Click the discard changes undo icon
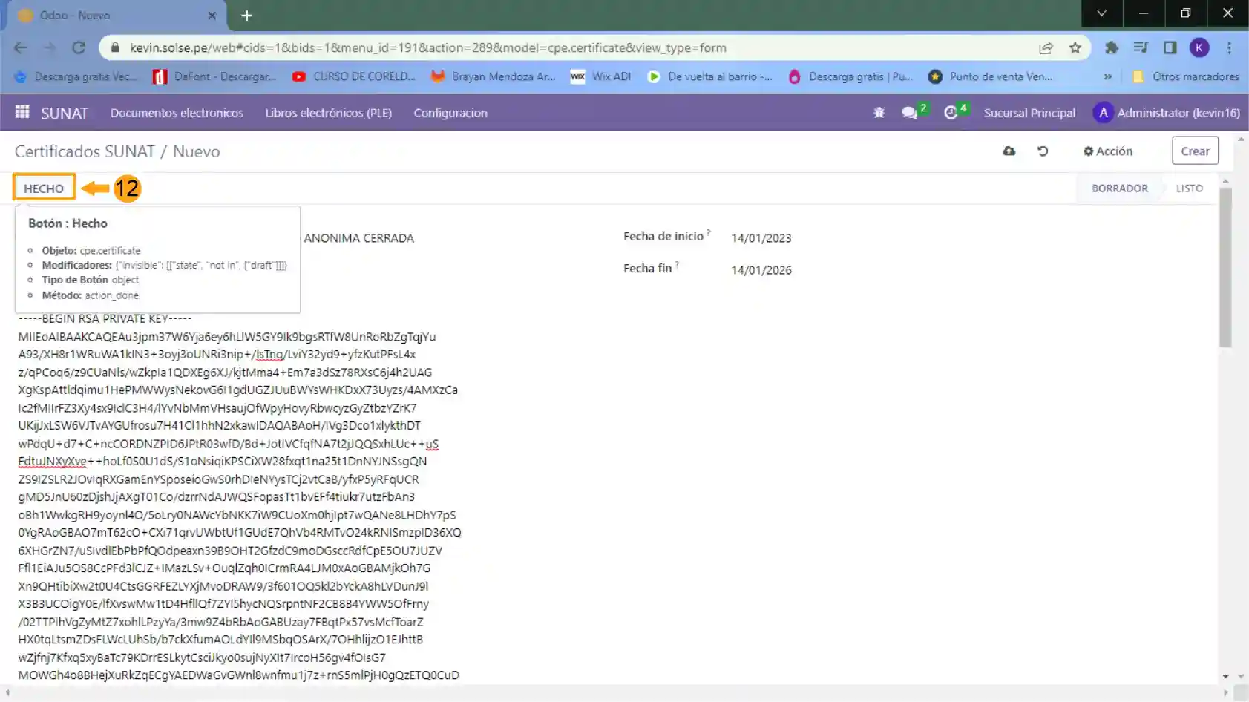 click(1043, 151)
